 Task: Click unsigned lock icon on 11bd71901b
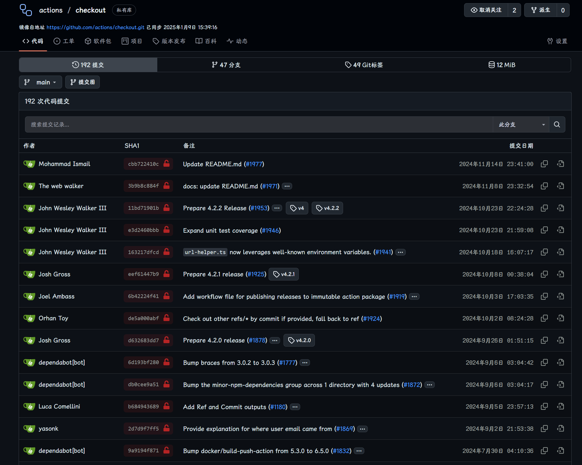(x=166, y=208)
